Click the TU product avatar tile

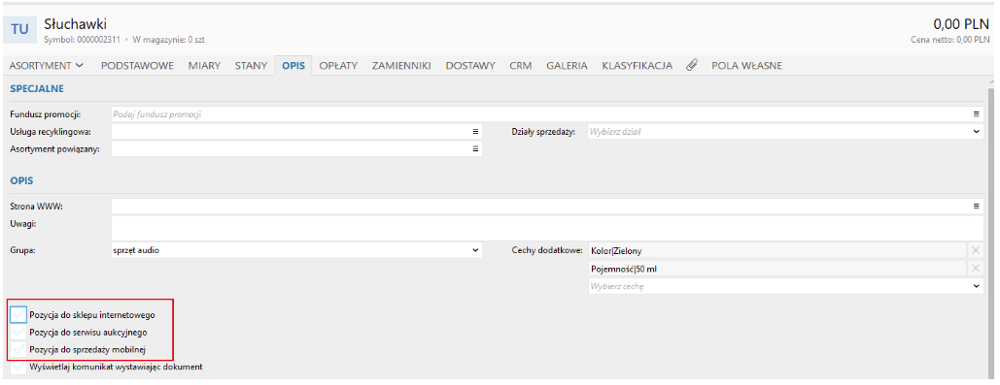pyautogui.click(x=19, y=29)
